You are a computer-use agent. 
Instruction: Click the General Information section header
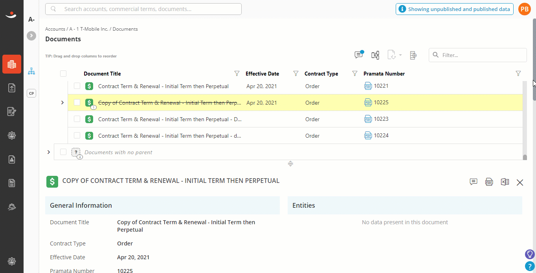[x=162, y=205]
